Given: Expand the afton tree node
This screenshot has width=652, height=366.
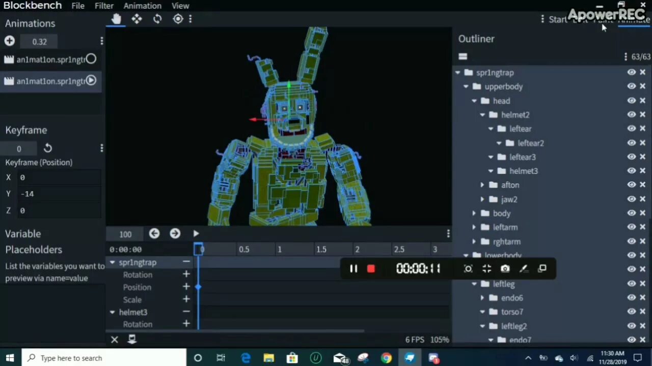Looking at the screenshot, I should coord(482,185).
